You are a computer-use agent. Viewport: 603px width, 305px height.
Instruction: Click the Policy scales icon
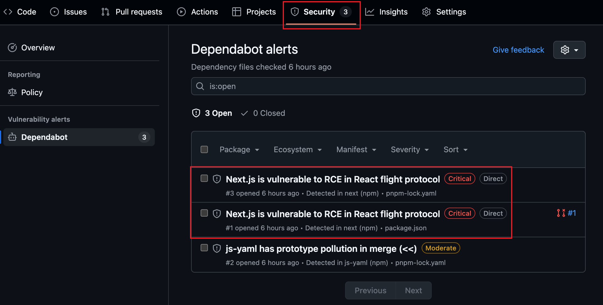pos(12,92)
